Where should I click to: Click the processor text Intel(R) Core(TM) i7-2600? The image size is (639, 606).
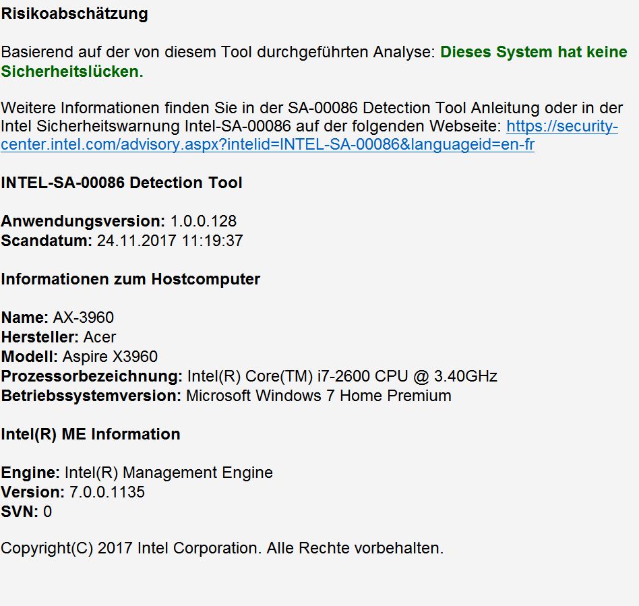coord(278,376)
